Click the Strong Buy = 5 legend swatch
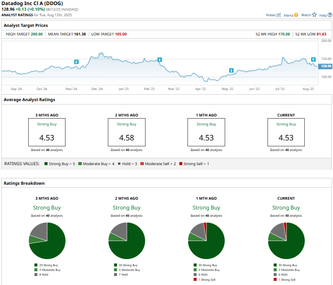 (46, 164)
